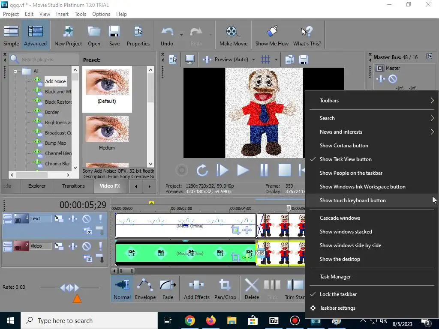This screenshot has height=329, width=439.
Task: Switch to the Explorer tab
Action: tap(37, 186)
